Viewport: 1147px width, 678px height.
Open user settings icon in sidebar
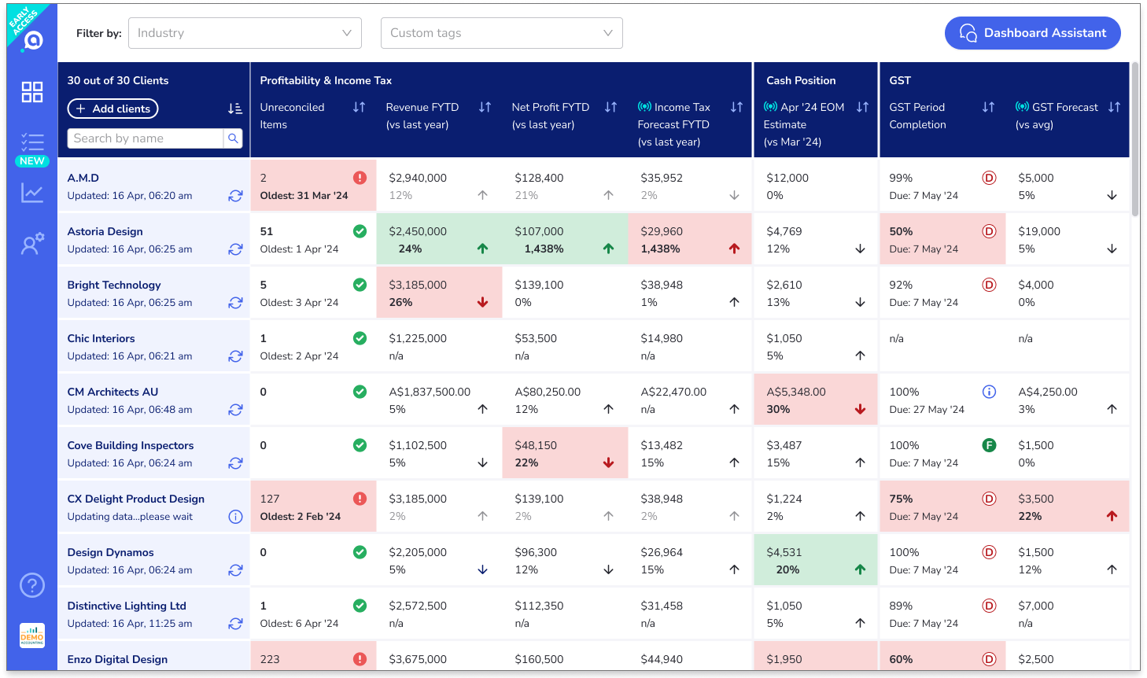[32, 244]
